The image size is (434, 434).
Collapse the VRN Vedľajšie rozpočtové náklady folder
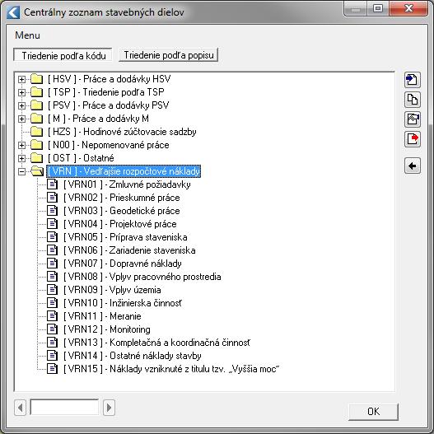point(21,171)
